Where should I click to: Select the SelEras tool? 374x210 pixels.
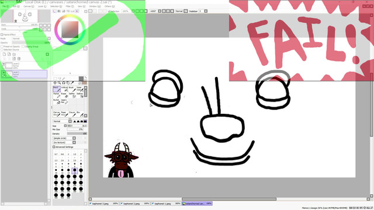pyautogui.click(x=80, y=95)
